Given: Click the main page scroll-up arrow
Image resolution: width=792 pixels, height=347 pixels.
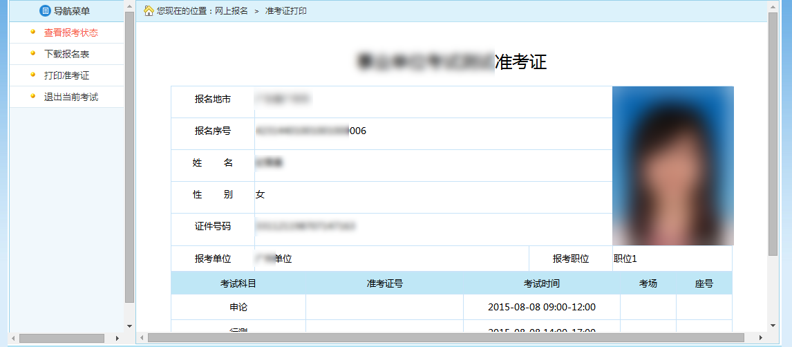Looking at the screenshot, I should click(x=773, y=6).
